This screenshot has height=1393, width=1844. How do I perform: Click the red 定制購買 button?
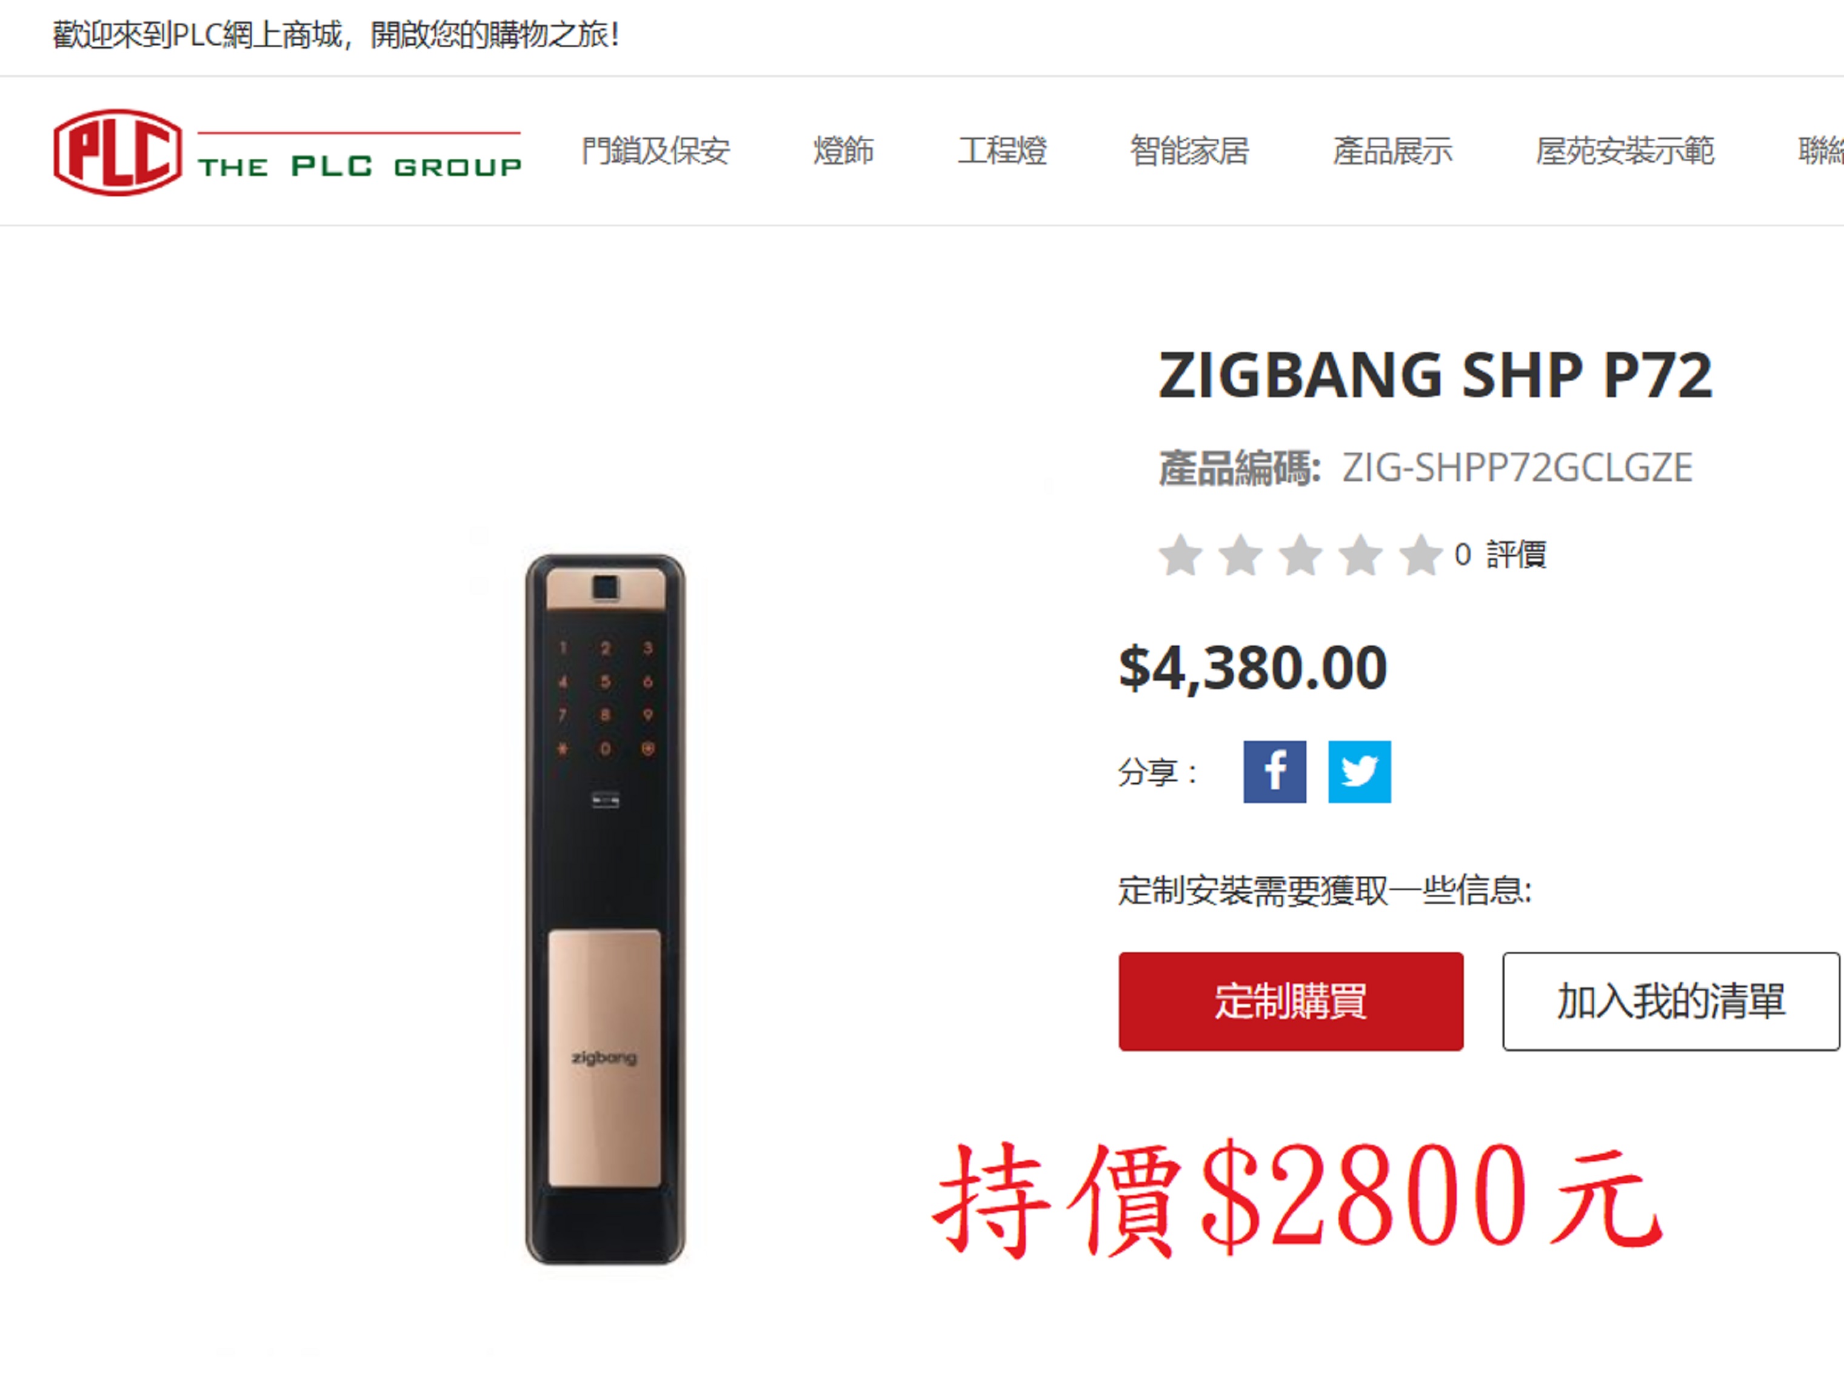(x=1291, y=1001)
